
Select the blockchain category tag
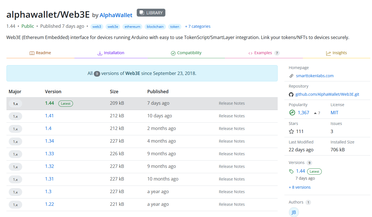tap(155, 27)
